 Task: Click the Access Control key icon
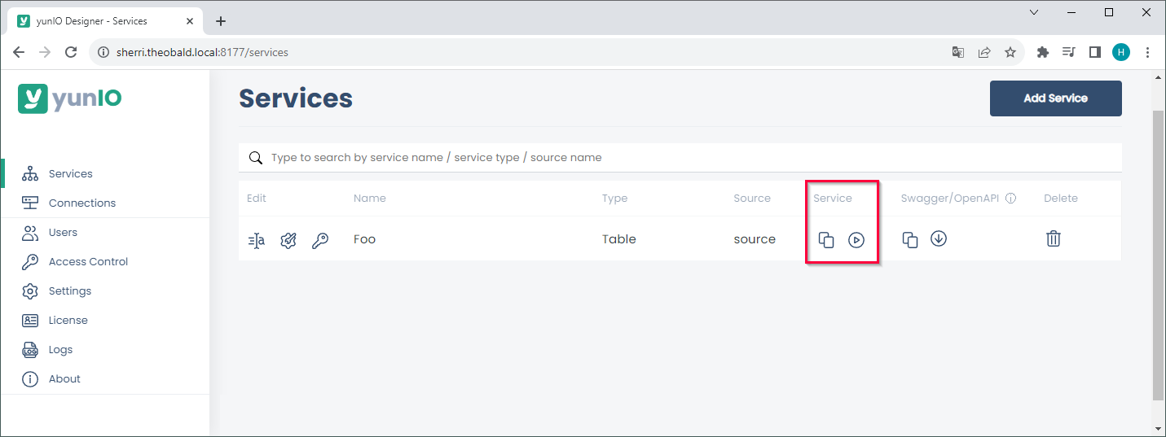point(30,261)
